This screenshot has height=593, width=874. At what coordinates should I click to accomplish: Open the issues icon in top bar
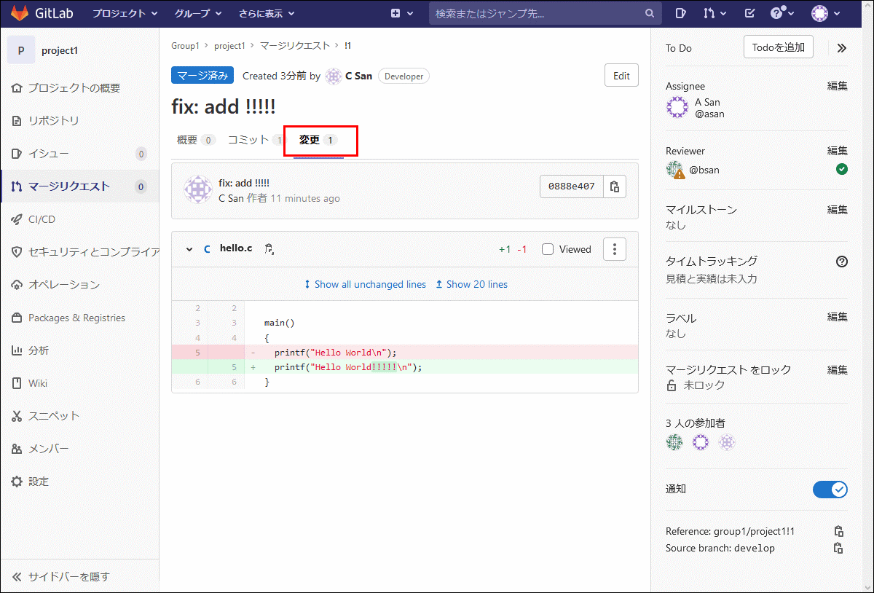pyautogui.click(x=681, y=13)
